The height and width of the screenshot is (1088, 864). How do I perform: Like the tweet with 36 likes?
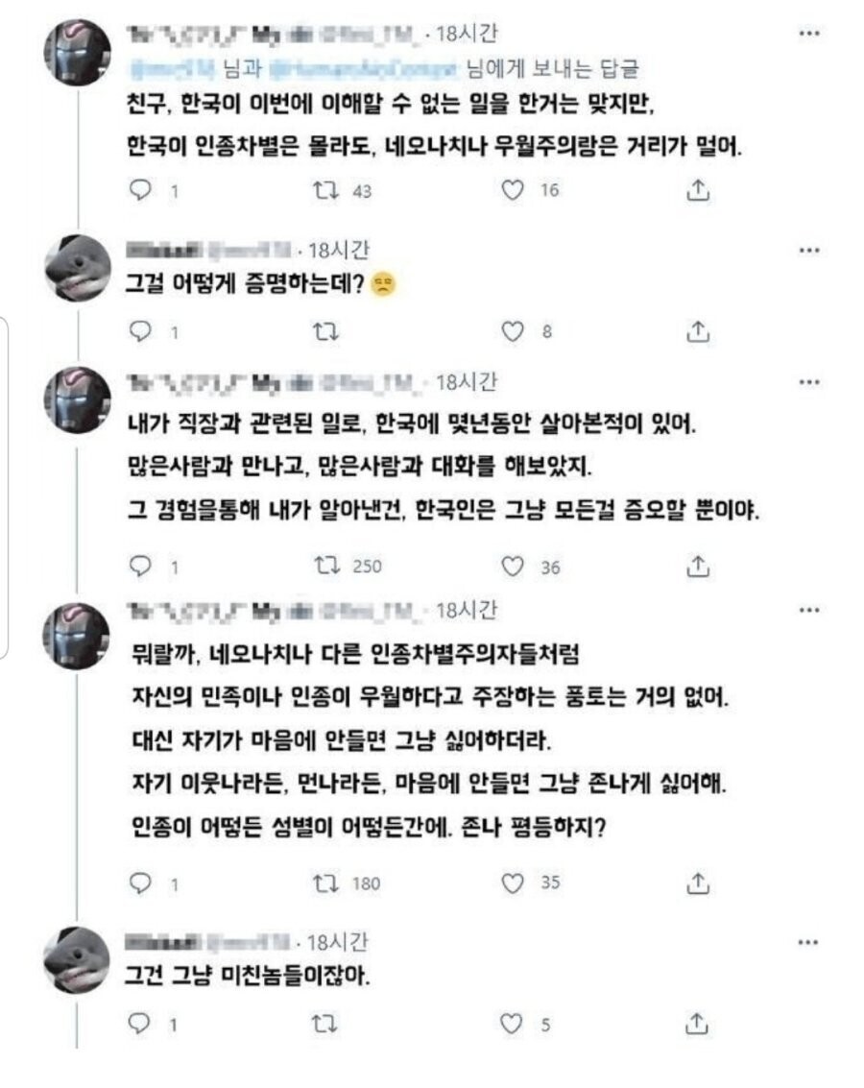[x=514, y=566]
